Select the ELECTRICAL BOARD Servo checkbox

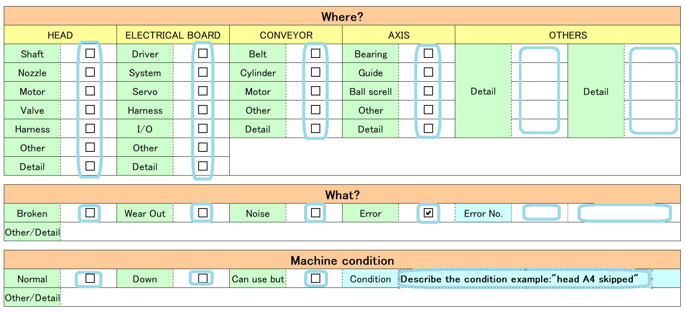(203, 91)
